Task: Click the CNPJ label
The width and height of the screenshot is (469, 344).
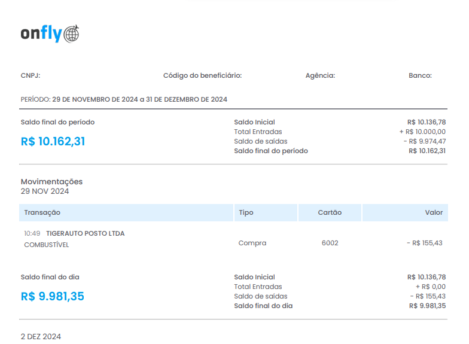Action: [30, 75]
